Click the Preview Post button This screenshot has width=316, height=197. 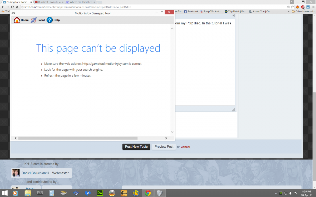(x=164, y=147)
